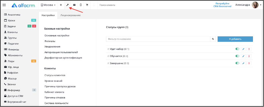This screenshot has height=107, width=264.
Task: Delete the Идет набор status
Action: click(x=249, y=49)
